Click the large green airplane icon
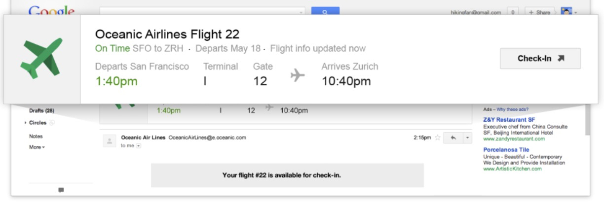 point(41,58)
